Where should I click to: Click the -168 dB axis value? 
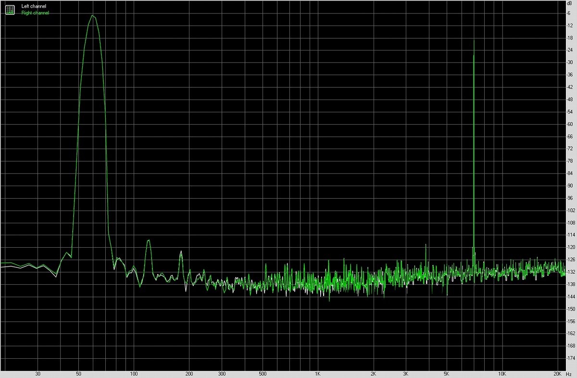pos(570,346)
